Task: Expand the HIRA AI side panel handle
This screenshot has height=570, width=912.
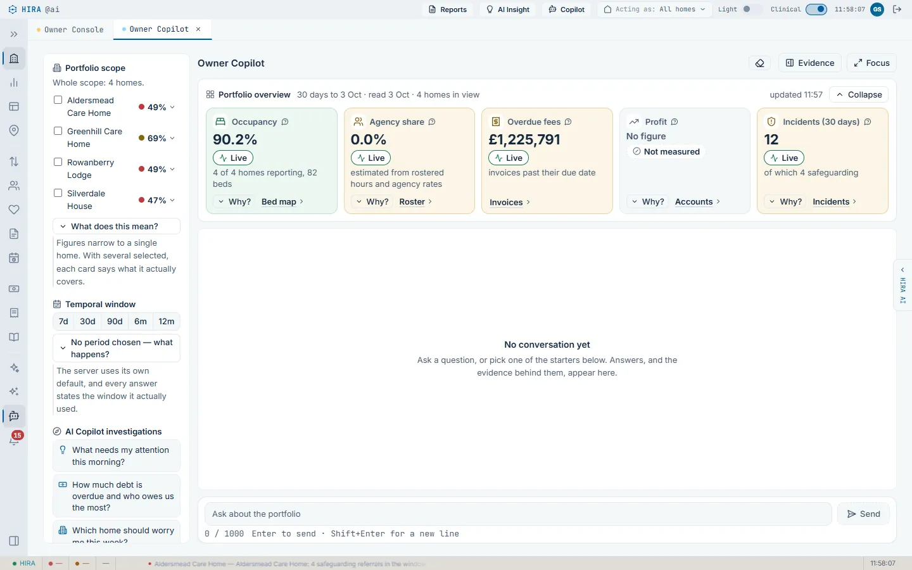Action: [902, 285]
